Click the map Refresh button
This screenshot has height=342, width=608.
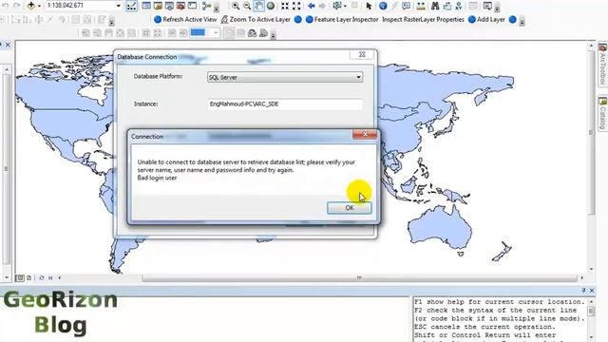(x=42, y=278)
